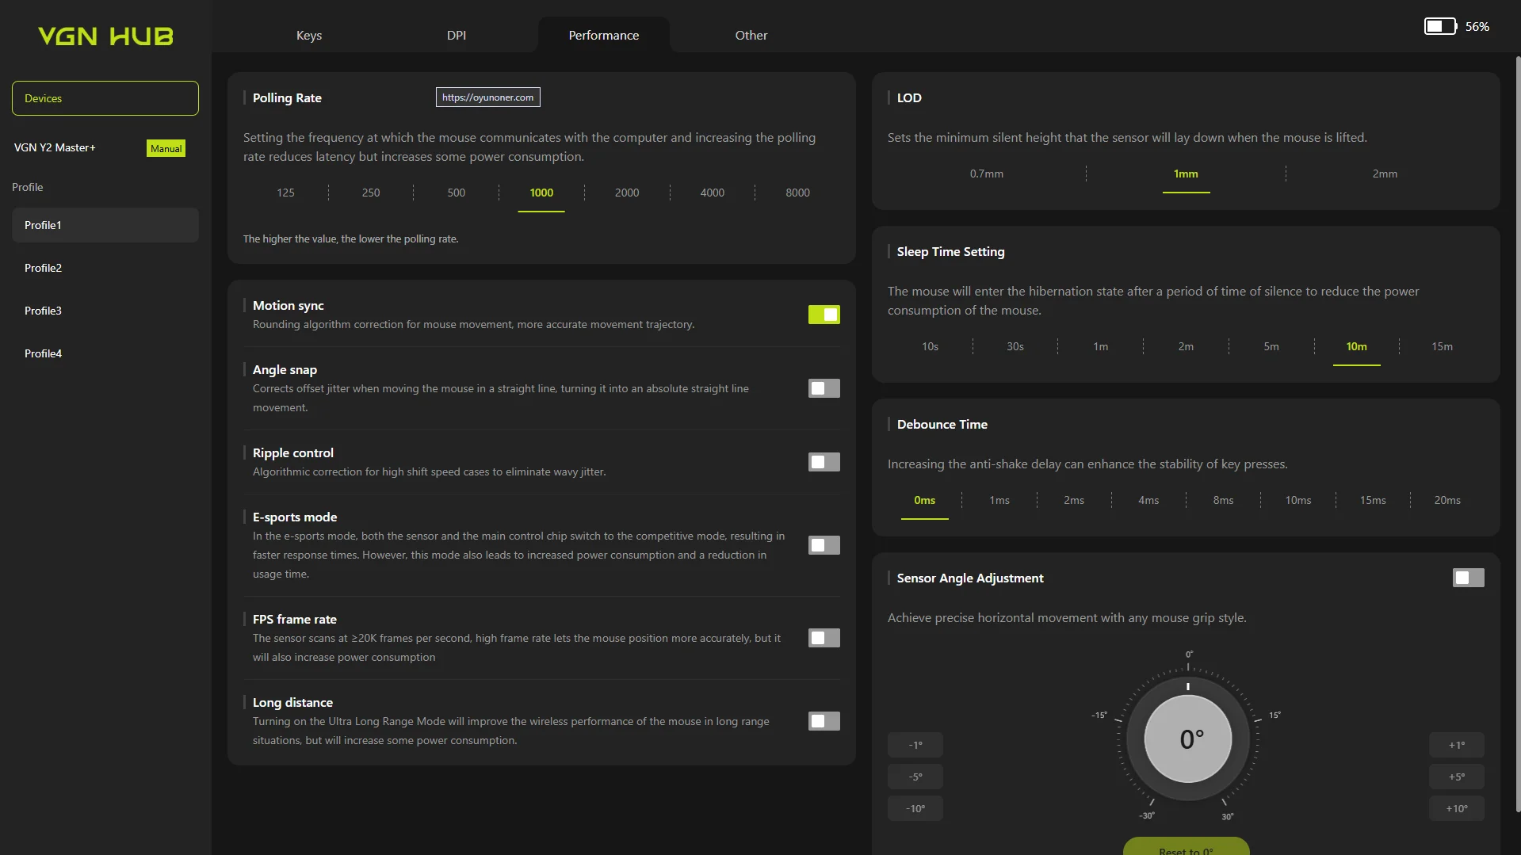Select Profile1 in the sidebar
Screen dimensions: 1521x855
point(105,225)
